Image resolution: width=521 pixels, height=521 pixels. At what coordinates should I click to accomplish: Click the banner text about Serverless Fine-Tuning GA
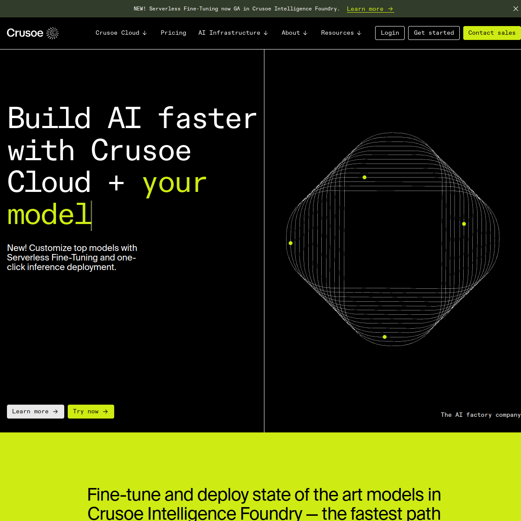pyautogui.click(x=237, y=9)
